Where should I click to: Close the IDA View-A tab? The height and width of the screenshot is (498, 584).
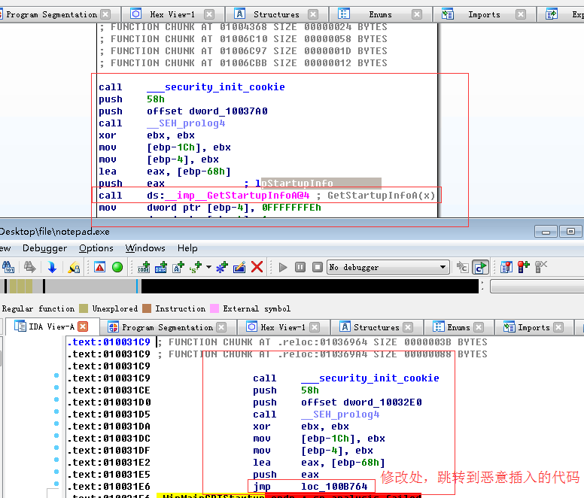(x=83, y=326)
